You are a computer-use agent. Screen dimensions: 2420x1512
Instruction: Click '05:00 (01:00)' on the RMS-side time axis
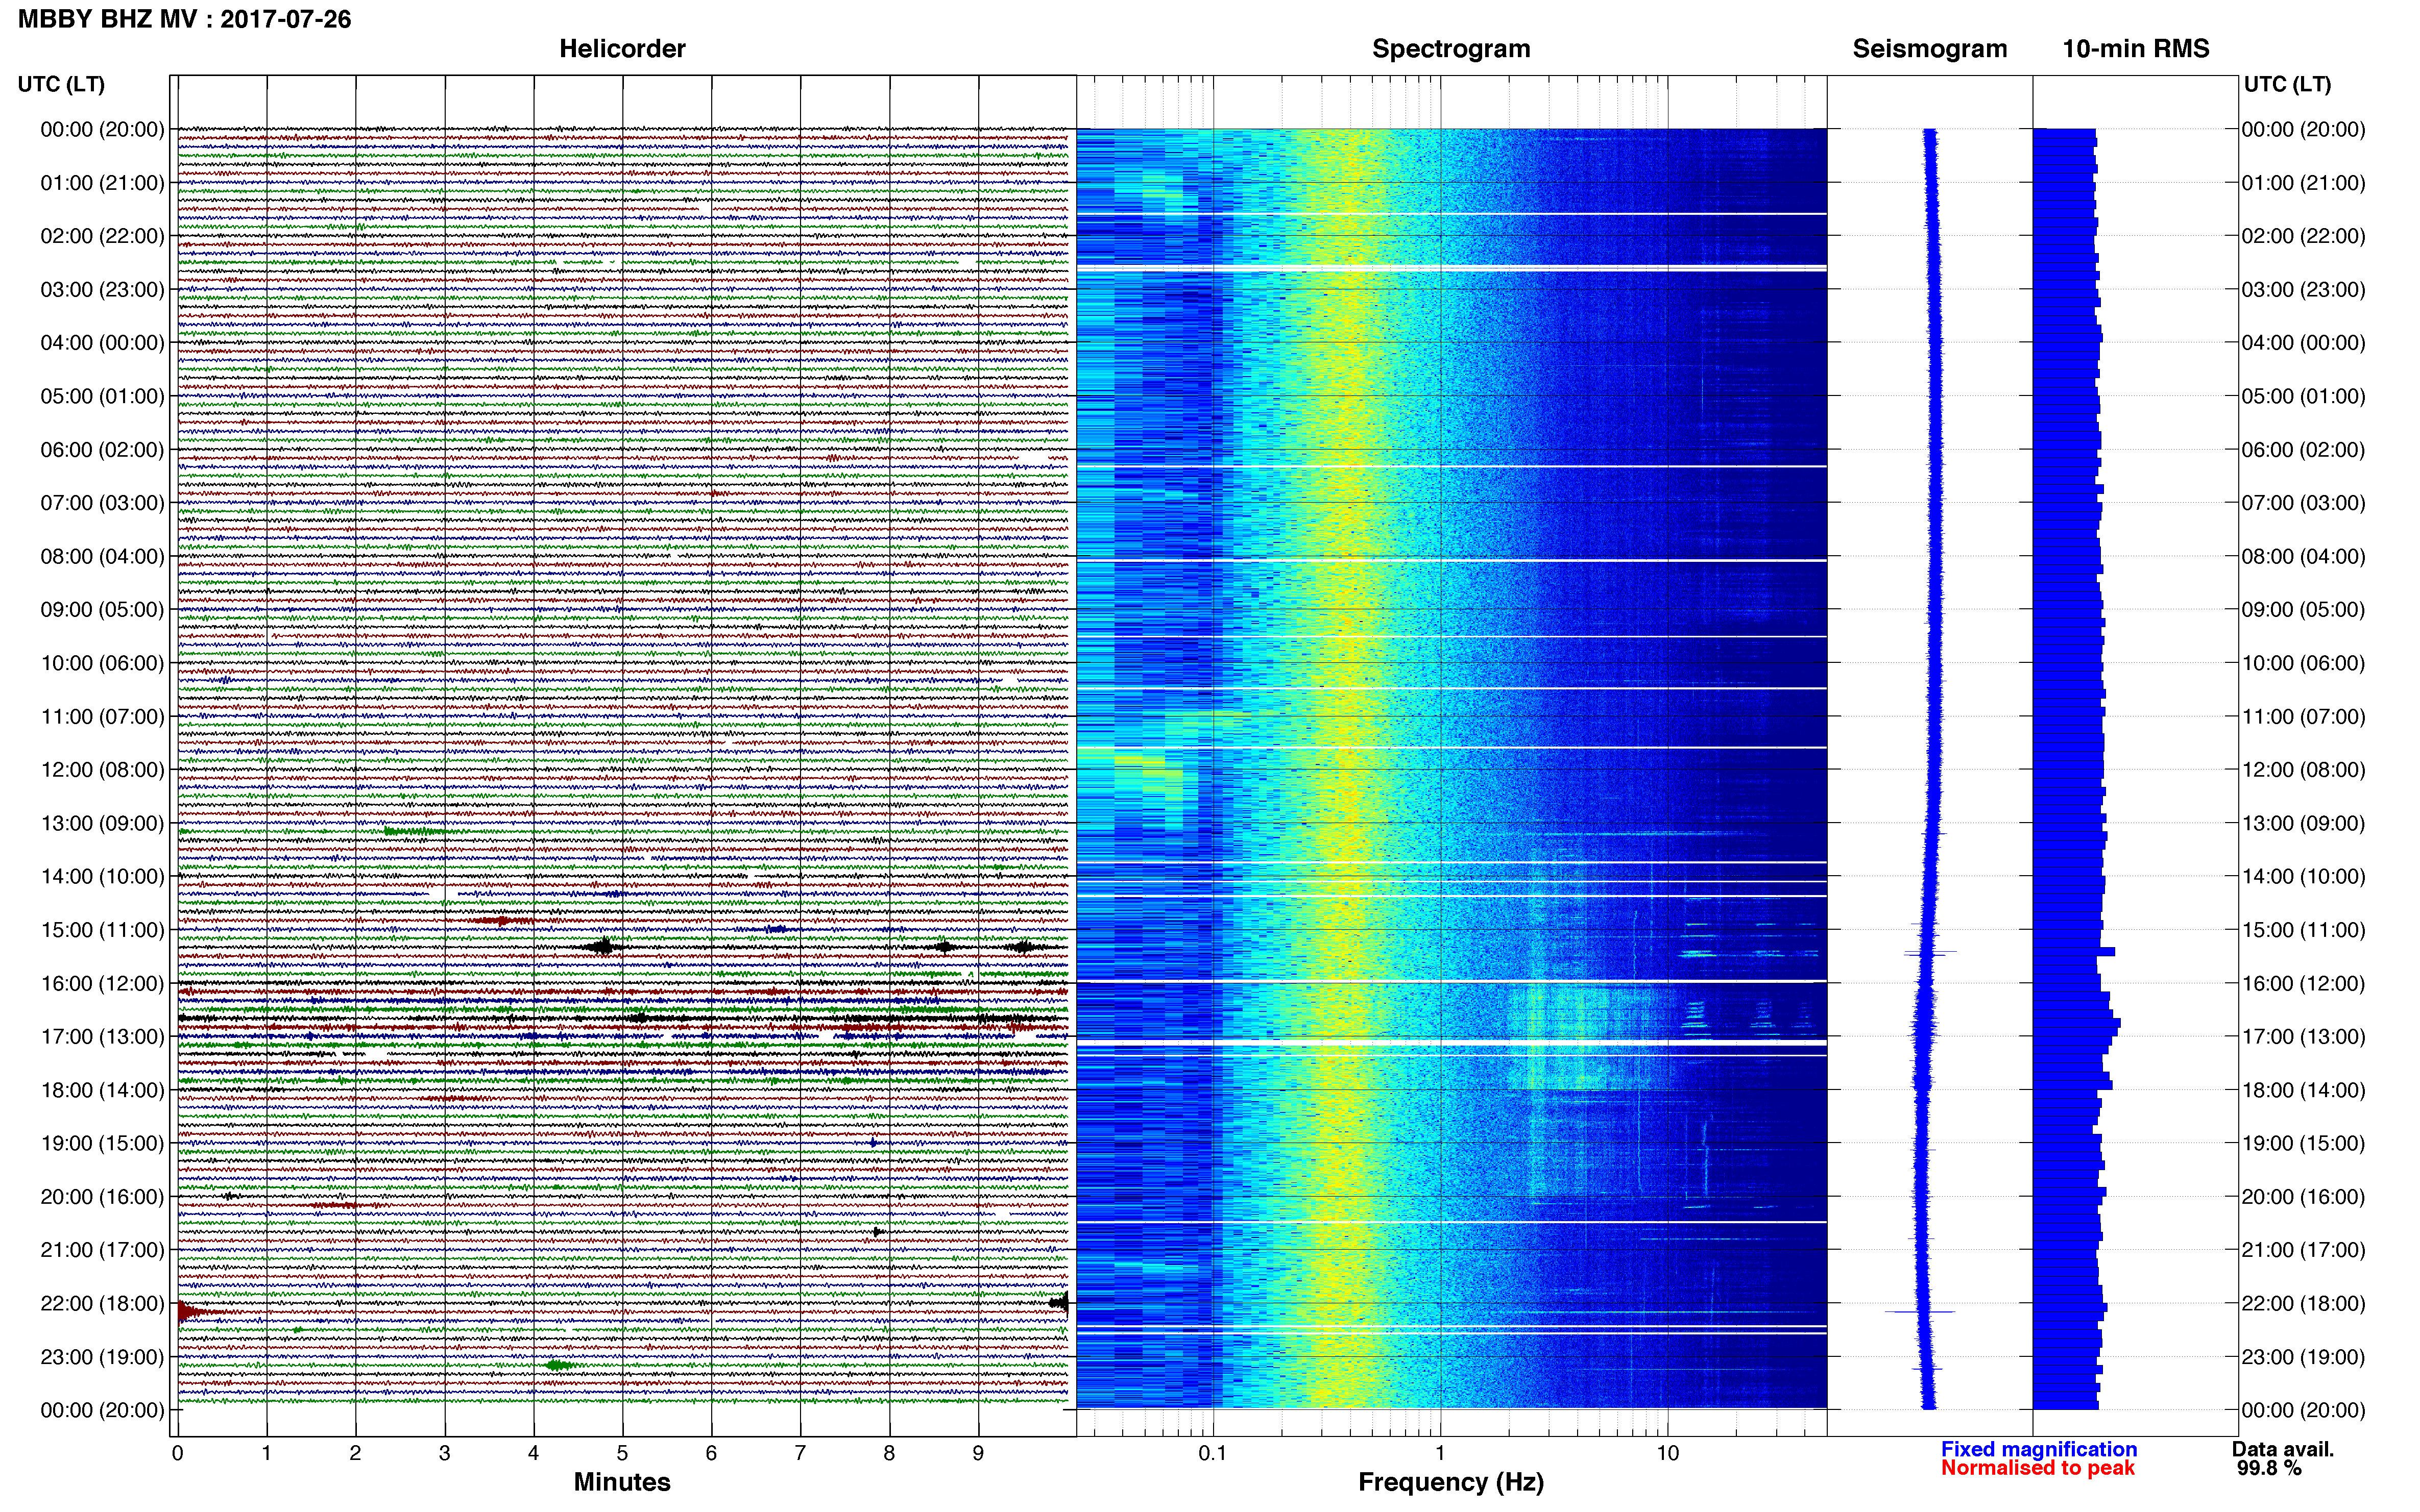[2303, 396]
